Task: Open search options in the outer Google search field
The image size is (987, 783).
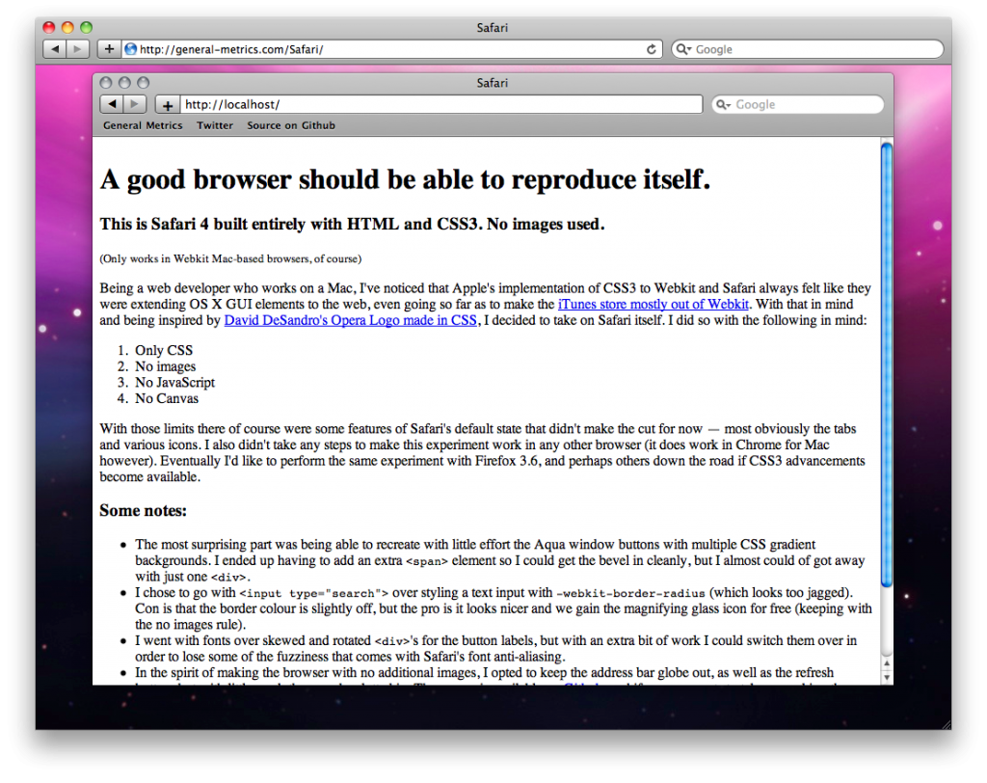Action: [x=681, y=48]
